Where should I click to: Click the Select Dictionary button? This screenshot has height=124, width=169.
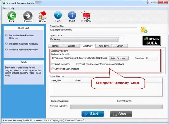point(119,58)
